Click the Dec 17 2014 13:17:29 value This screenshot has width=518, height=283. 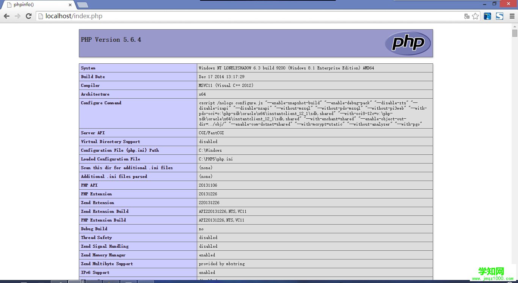[222, 77]
